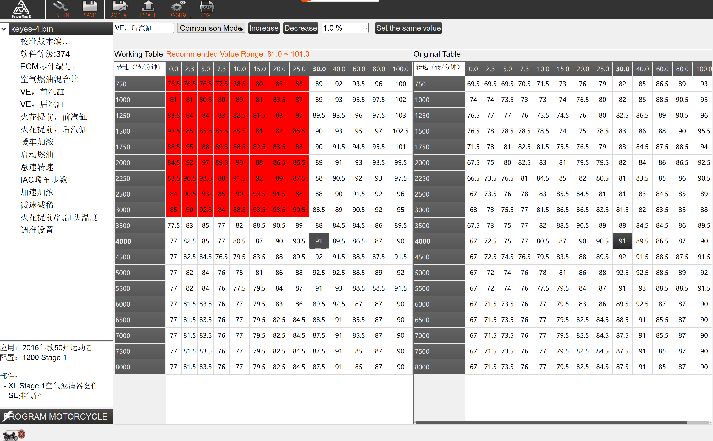Image resolution: width=713 pixels, height=441 pixels.
Task: Select Working Table 0.0 column header
Action: click(173, 69)
